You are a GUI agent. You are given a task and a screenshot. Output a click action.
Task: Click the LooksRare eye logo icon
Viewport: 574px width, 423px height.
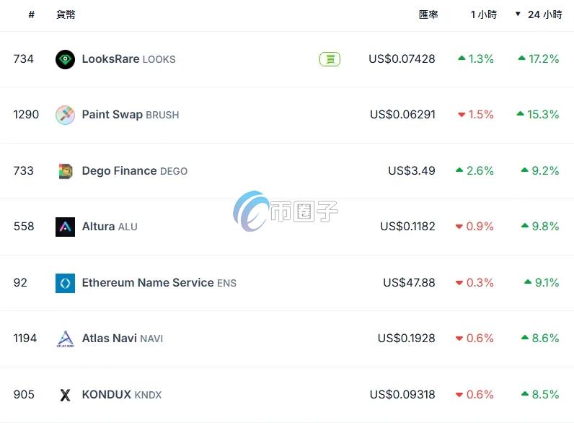[x=65, y=59]
